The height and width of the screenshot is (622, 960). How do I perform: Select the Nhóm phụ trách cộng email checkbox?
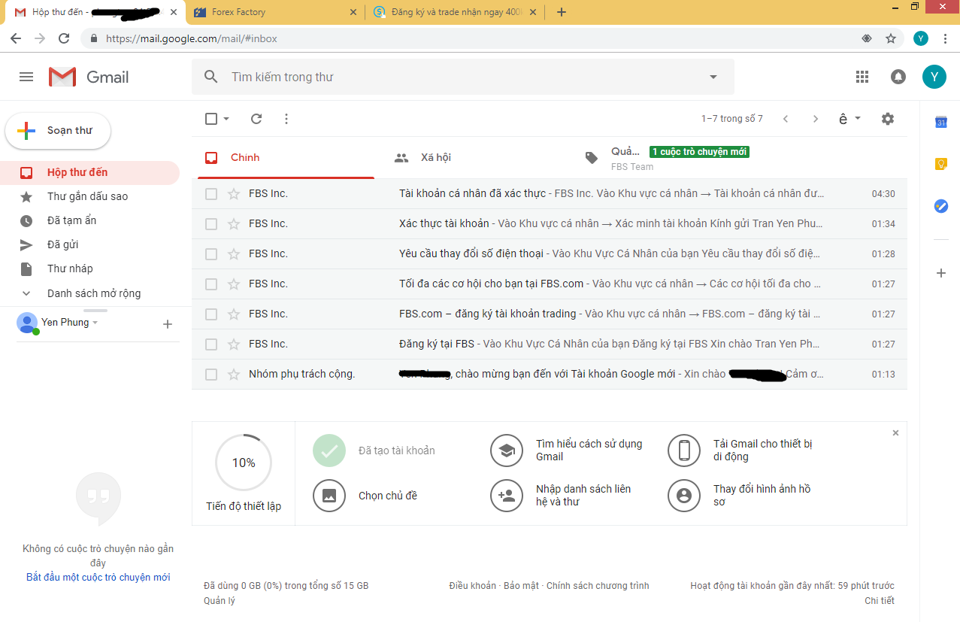211,374
